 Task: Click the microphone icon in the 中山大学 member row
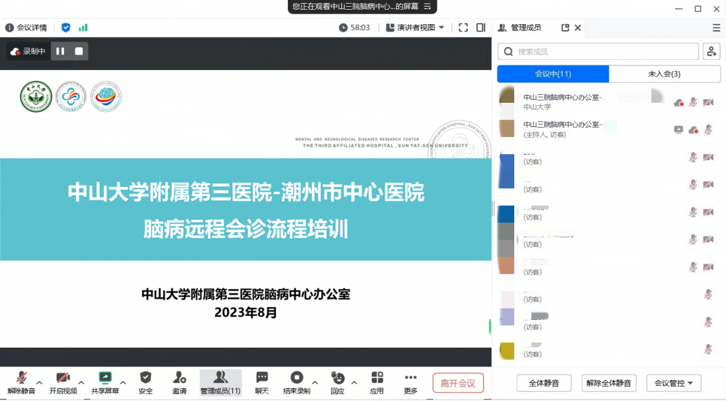coord(693,102)
